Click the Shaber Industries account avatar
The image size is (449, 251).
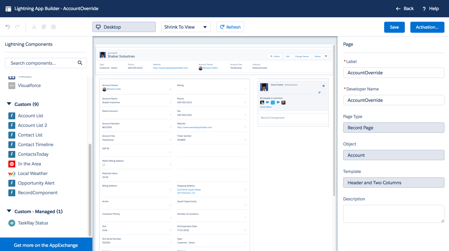click(103, 55)
